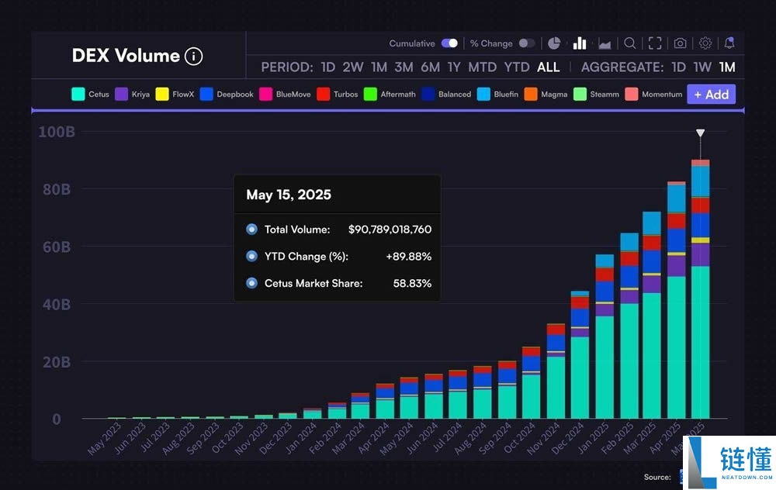
Task: Set period to 3M
Action: (x=404, y=67)
